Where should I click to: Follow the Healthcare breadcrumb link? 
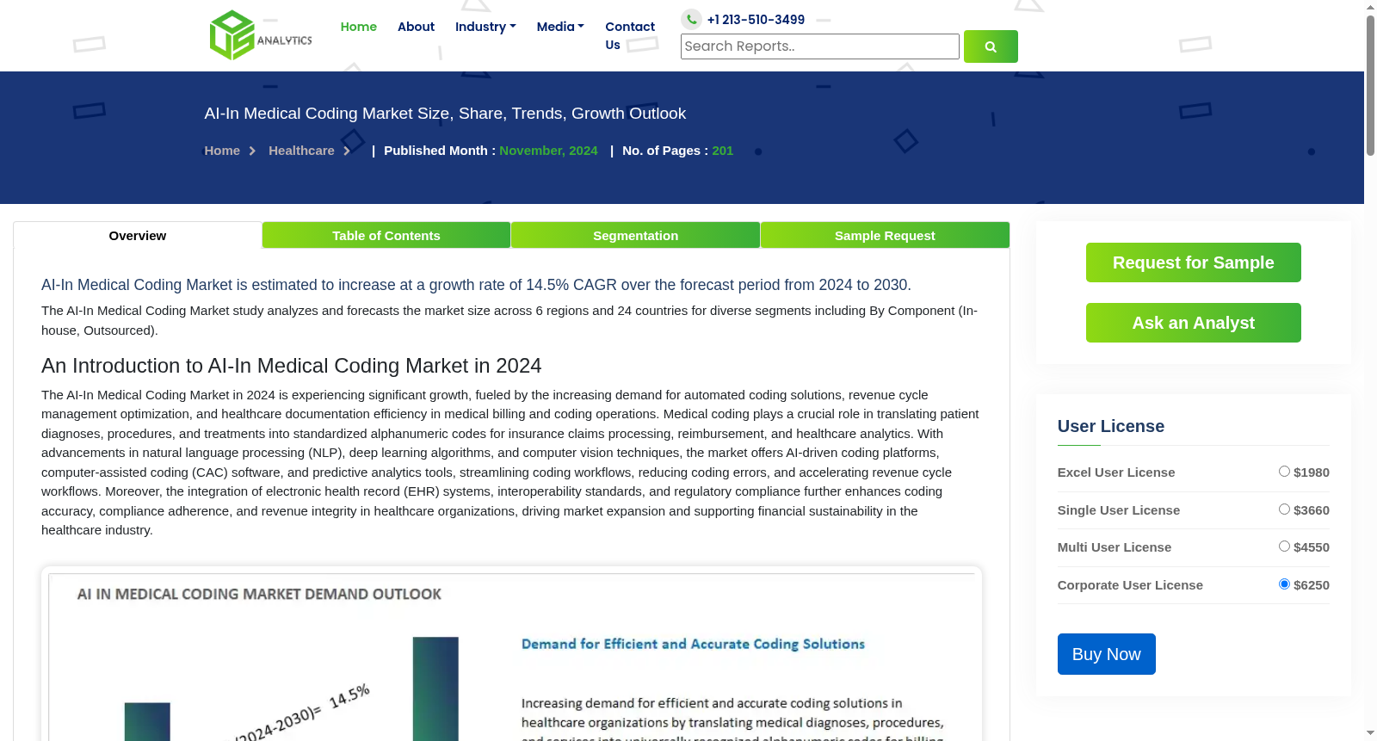point(301,151)
